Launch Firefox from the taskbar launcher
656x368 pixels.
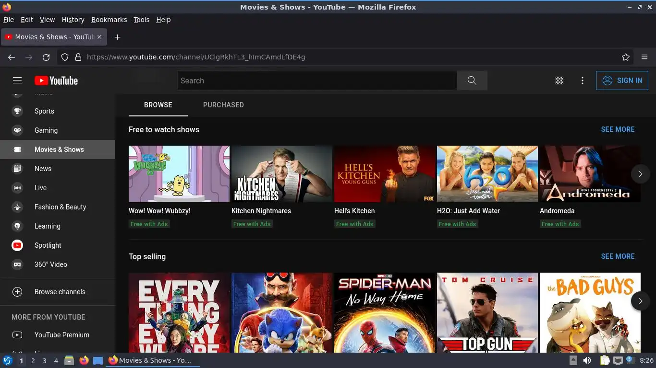pos(84,360)
